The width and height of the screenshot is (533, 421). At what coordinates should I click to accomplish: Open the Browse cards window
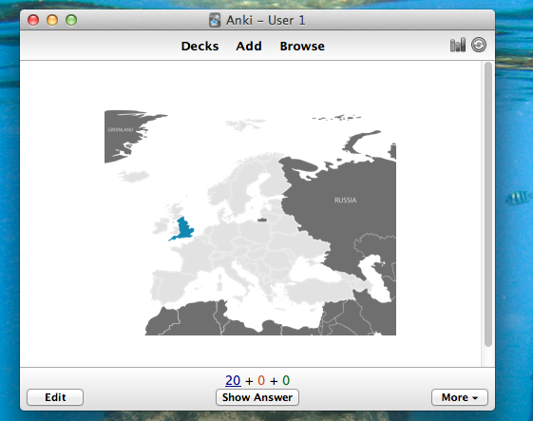pyautogui.click(x=302, y=46)
